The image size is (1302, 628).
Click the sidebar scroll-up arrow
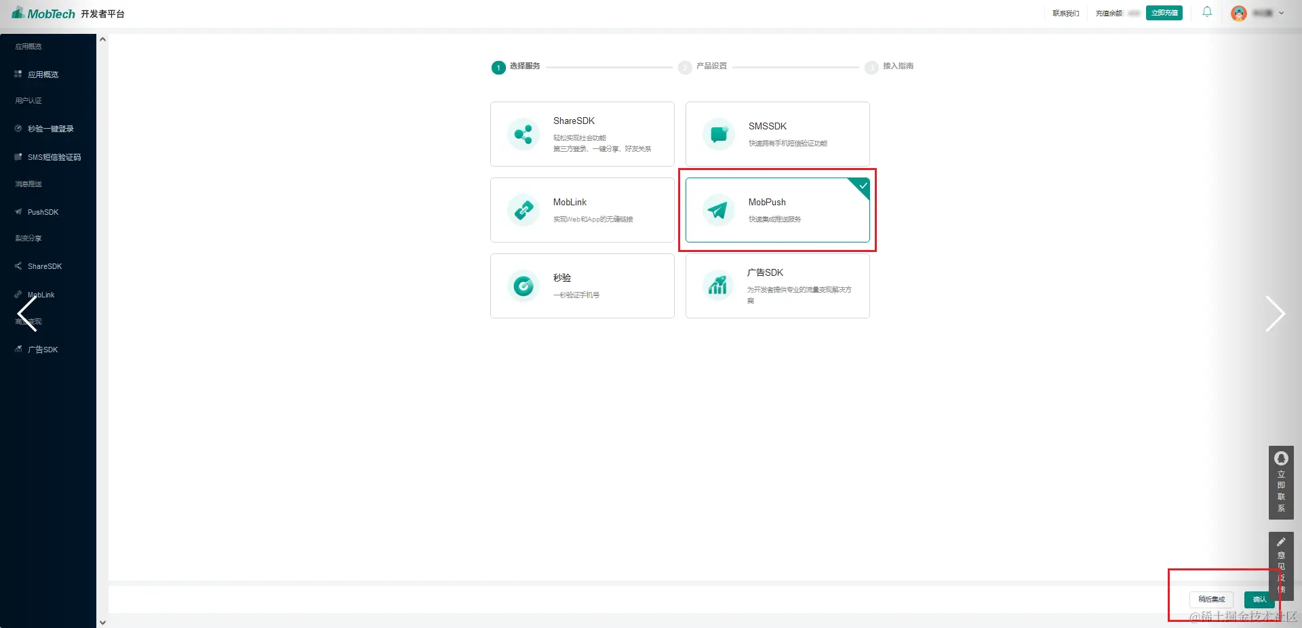pos(102,39)
